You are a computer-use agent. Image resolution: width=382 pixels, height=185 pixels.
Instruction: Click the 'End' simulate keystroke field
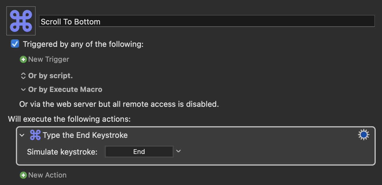[139, 152]
